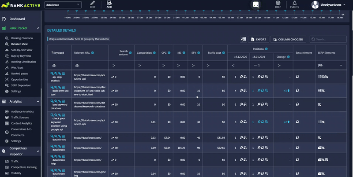Click the user avatar icon
This screenshot has width=353, height=177.
(315, 5)
